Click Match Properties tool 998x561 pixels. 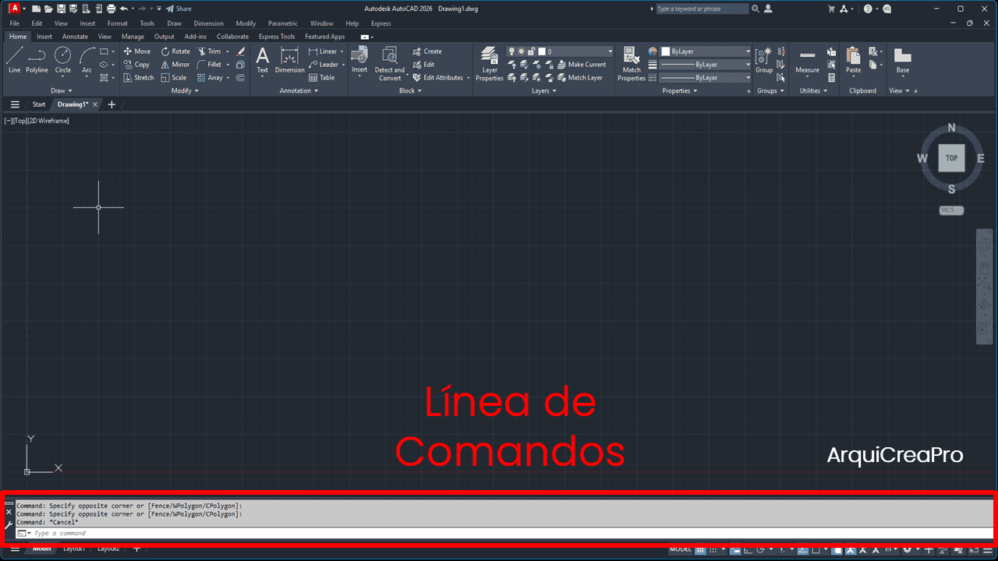coord(632,63)
